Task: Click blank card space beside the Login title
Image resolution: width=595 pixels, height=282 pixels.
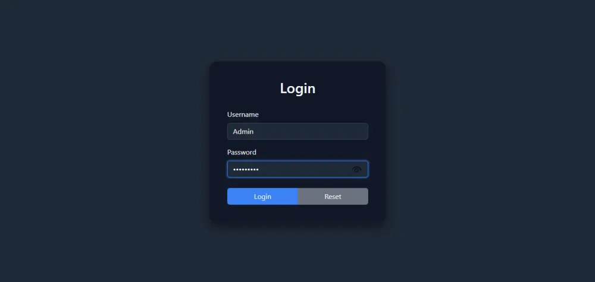Action: (x=349, y=88)
